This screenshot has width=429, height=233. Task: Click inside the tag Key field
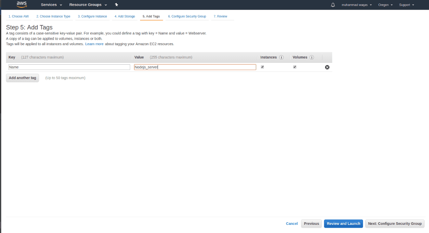69,67
